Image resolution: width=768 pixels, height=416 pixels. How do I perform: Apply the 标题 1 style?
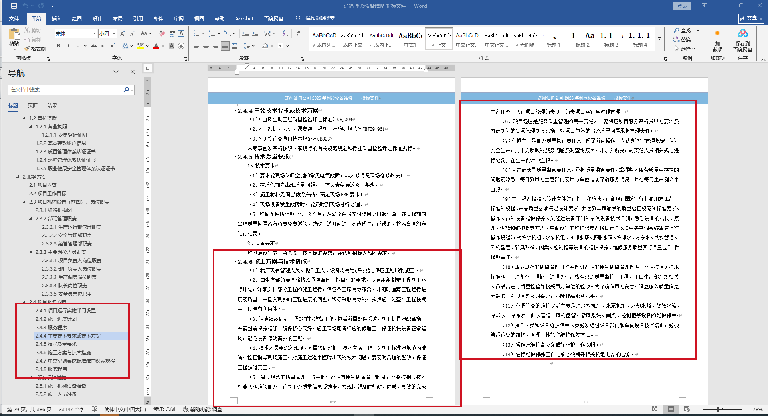(x=554, y=39)
